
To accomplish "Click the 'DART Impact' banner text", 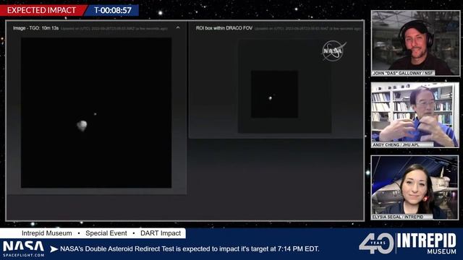I will [161, 233].
